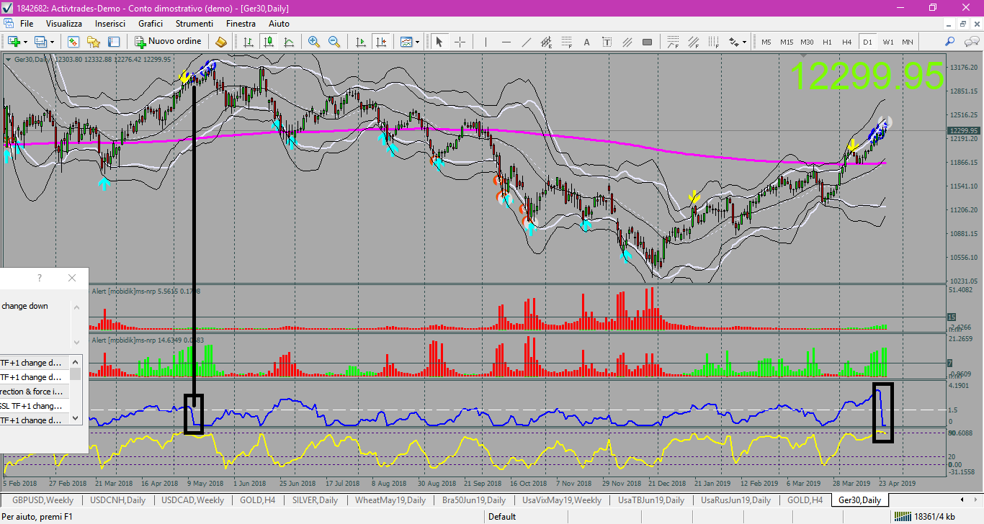
Task: Open the chat bubbles icon
Action: pos(970,42)
